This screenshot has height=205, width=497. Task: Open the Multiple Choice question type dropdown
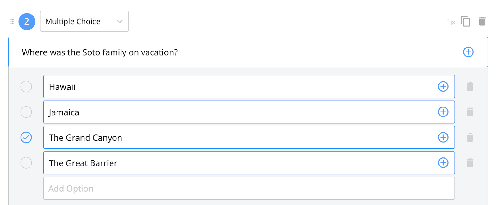84,21
